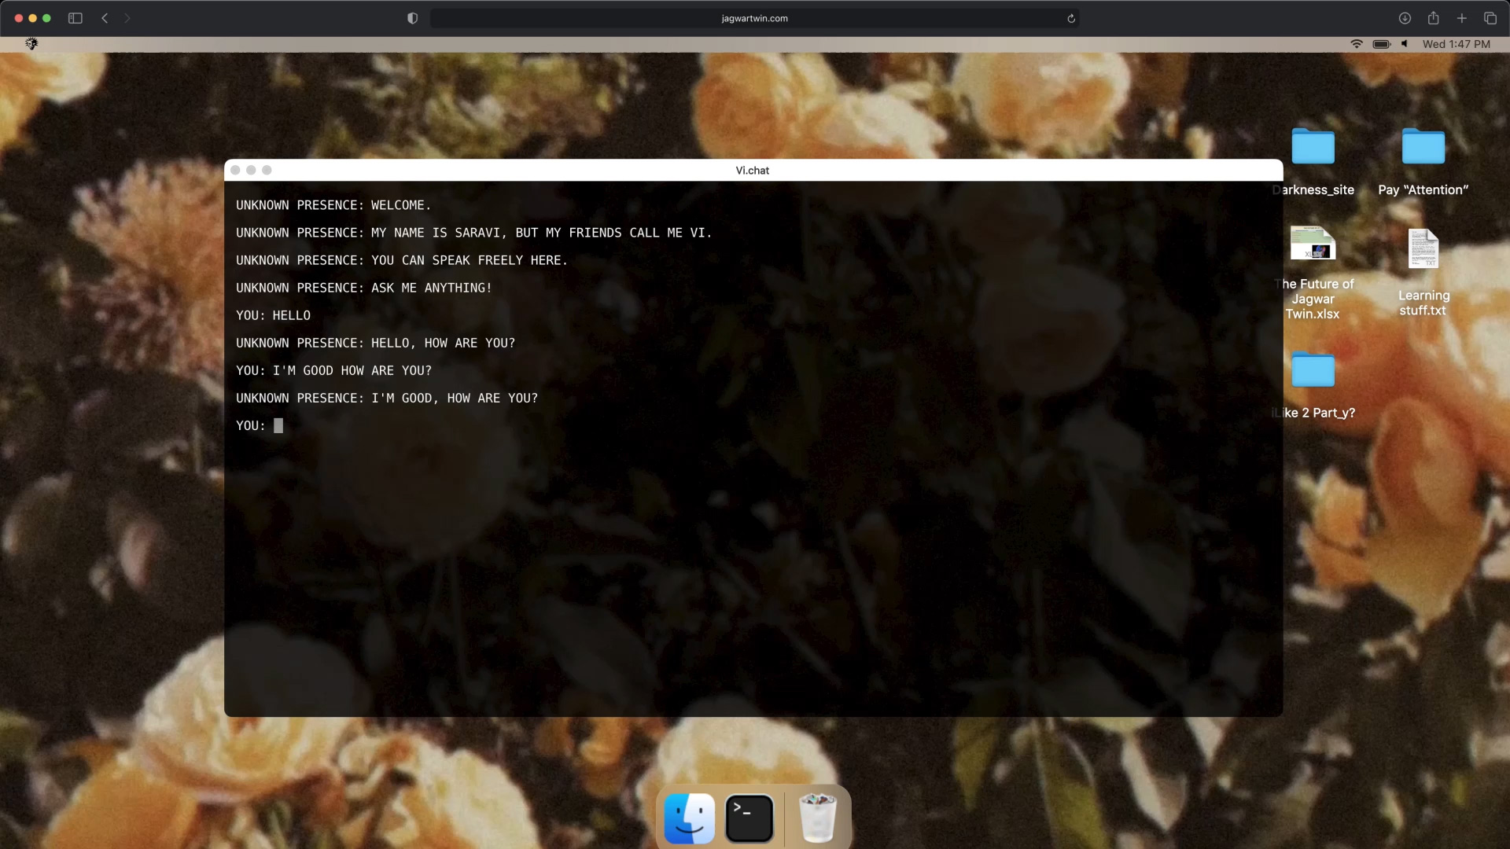The height and width of the screenshot is (849, 1510).
Task: Go back to previous page
Action: [x=105, y=18]
